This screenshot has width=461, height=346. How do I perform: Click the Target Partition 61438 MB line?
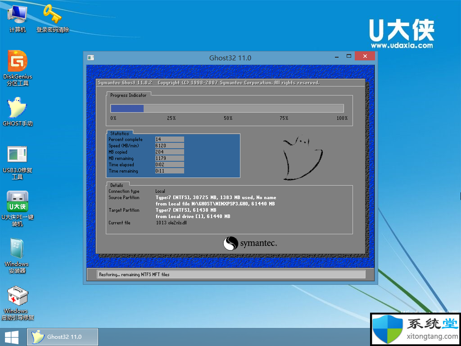(x=186, y=210)
